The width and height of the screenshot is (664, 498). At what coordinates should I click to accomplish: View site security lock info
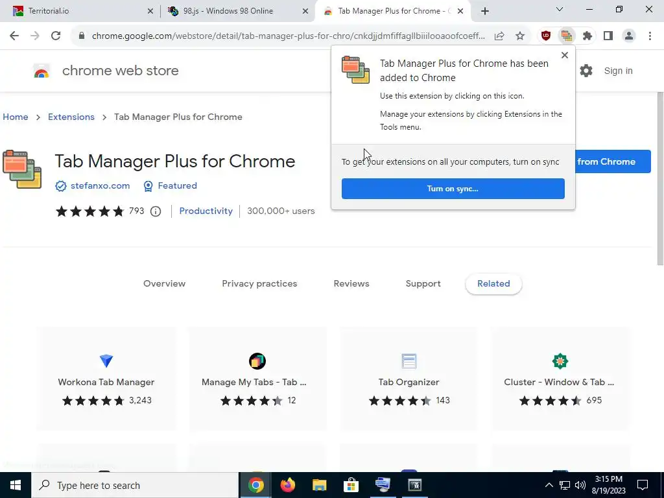tap(82, 36)
